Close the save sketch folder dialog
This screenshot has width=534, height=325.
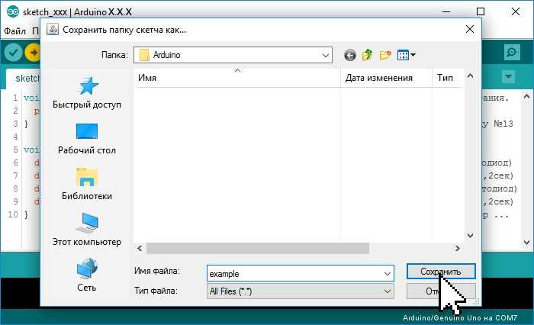(x=470, y=29)
